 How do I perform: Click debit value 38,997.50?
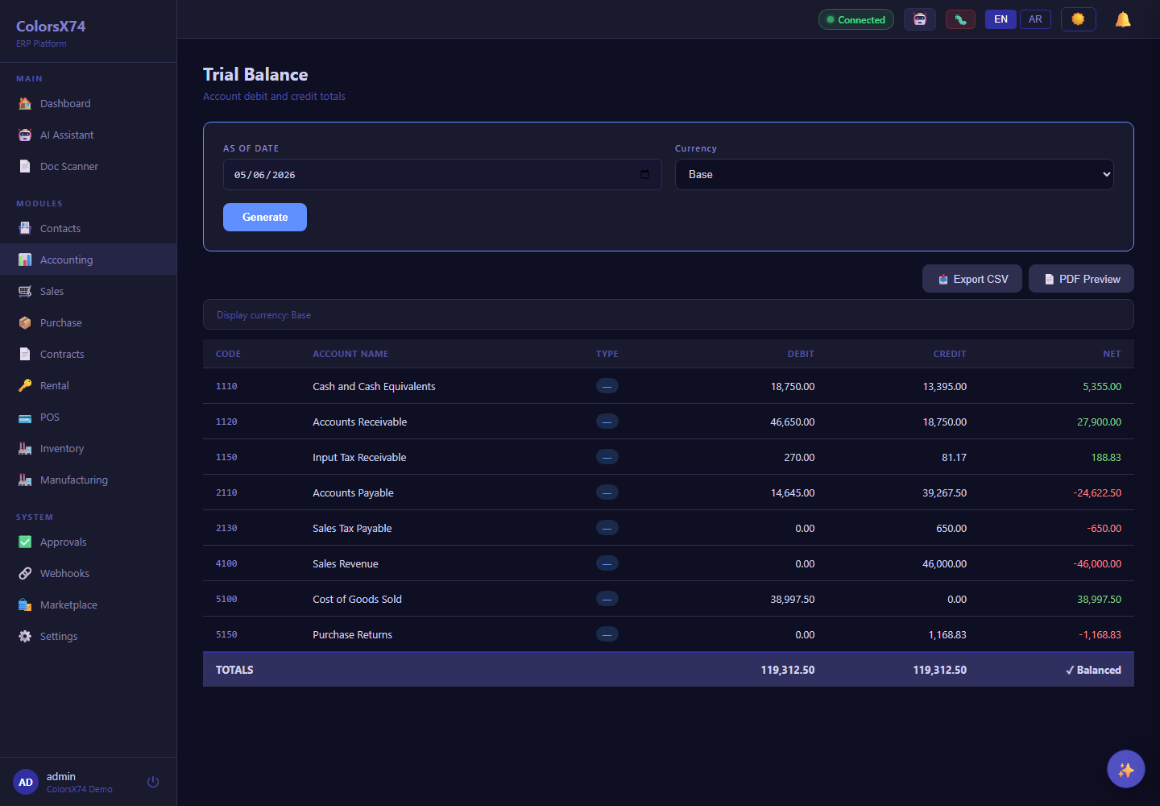point(793,599)
